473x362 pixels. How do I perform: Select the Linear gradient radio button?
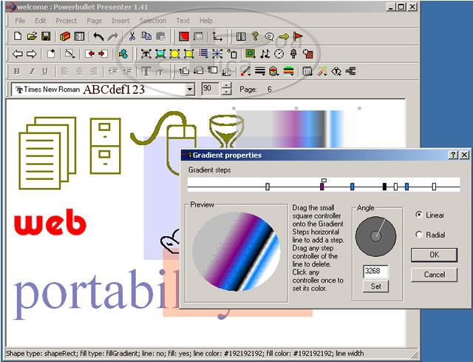tap(420, 215)
